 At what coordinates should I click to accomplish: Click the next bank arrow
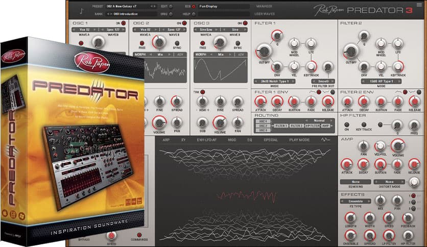(111, 14)
